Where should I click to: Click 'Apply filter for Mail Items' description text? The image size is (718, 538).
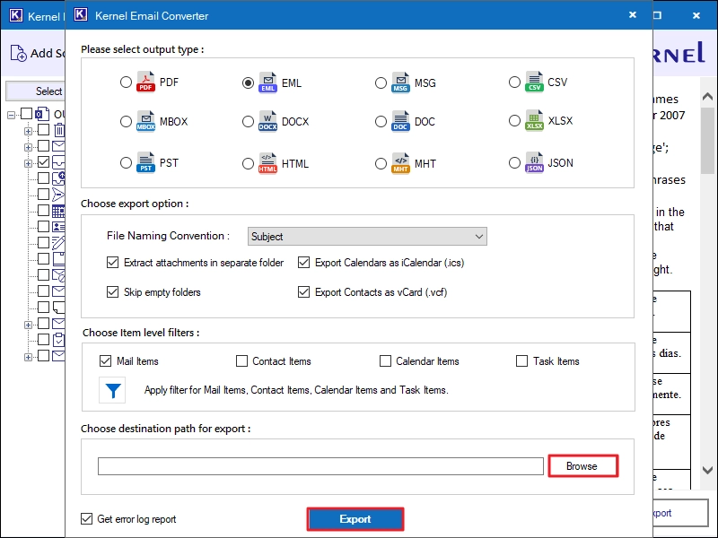pos(296,390)
